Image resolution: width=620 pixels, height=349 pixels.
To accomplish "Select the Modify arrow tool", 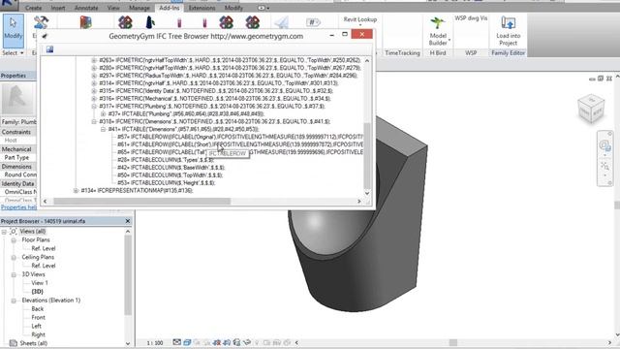I will click(13, 30).
